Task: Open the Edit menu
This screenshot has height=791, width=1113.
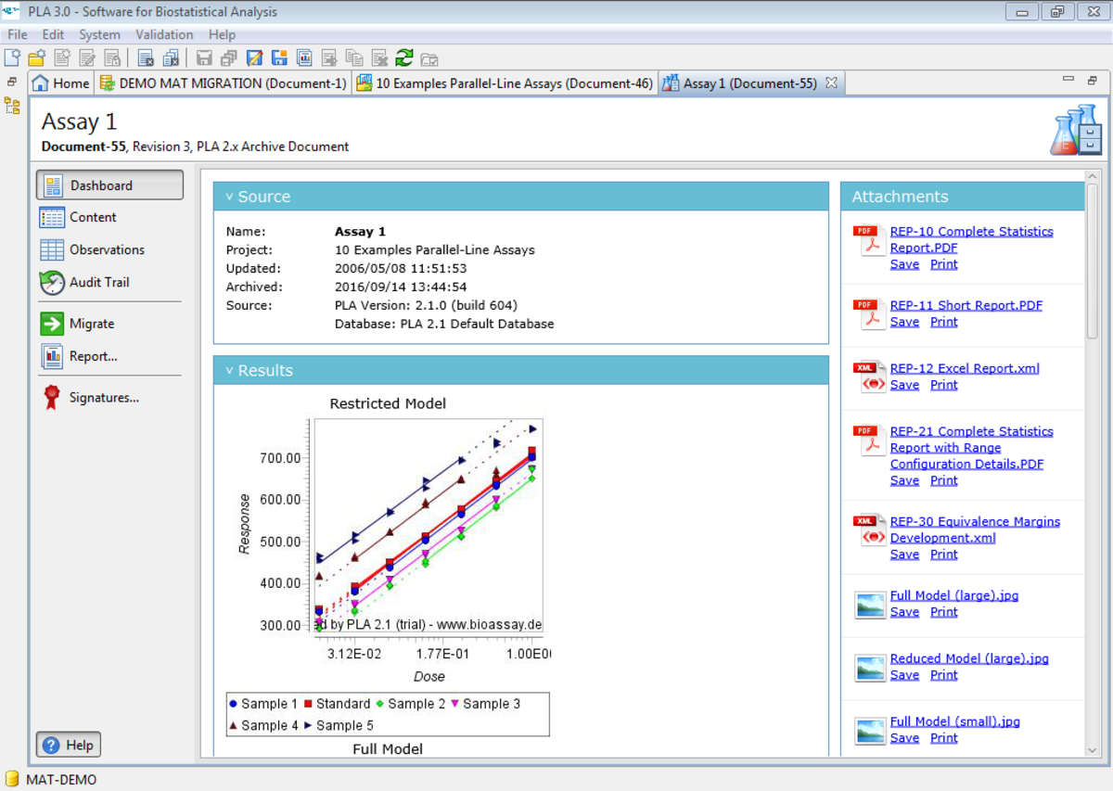Action: [53, 34]
